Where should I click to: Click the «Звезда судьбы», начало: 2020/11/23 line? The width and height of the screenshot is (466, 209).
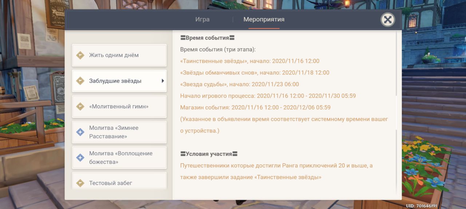click(x=240, y=84)
